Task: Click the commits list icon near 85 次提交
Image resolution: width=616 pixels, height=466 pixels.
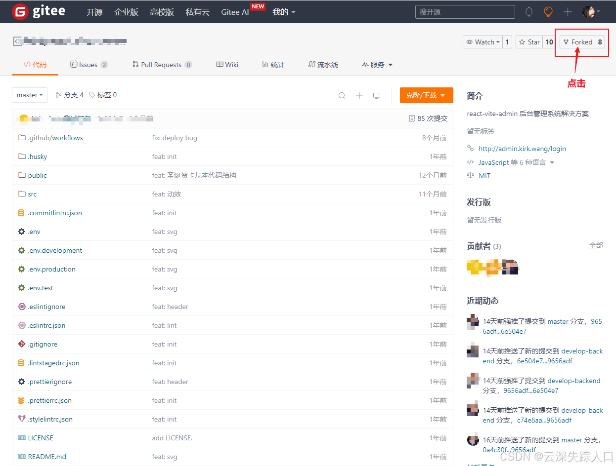Action: [x=412, y=118]
